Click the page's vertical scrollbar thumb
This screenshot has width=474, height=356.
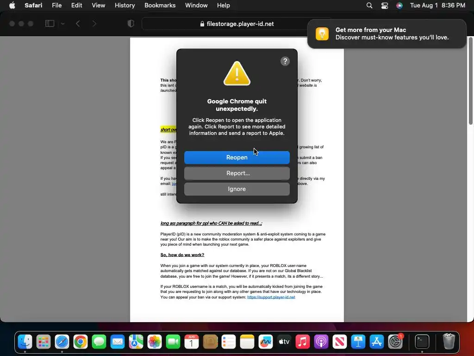point(471,80)
